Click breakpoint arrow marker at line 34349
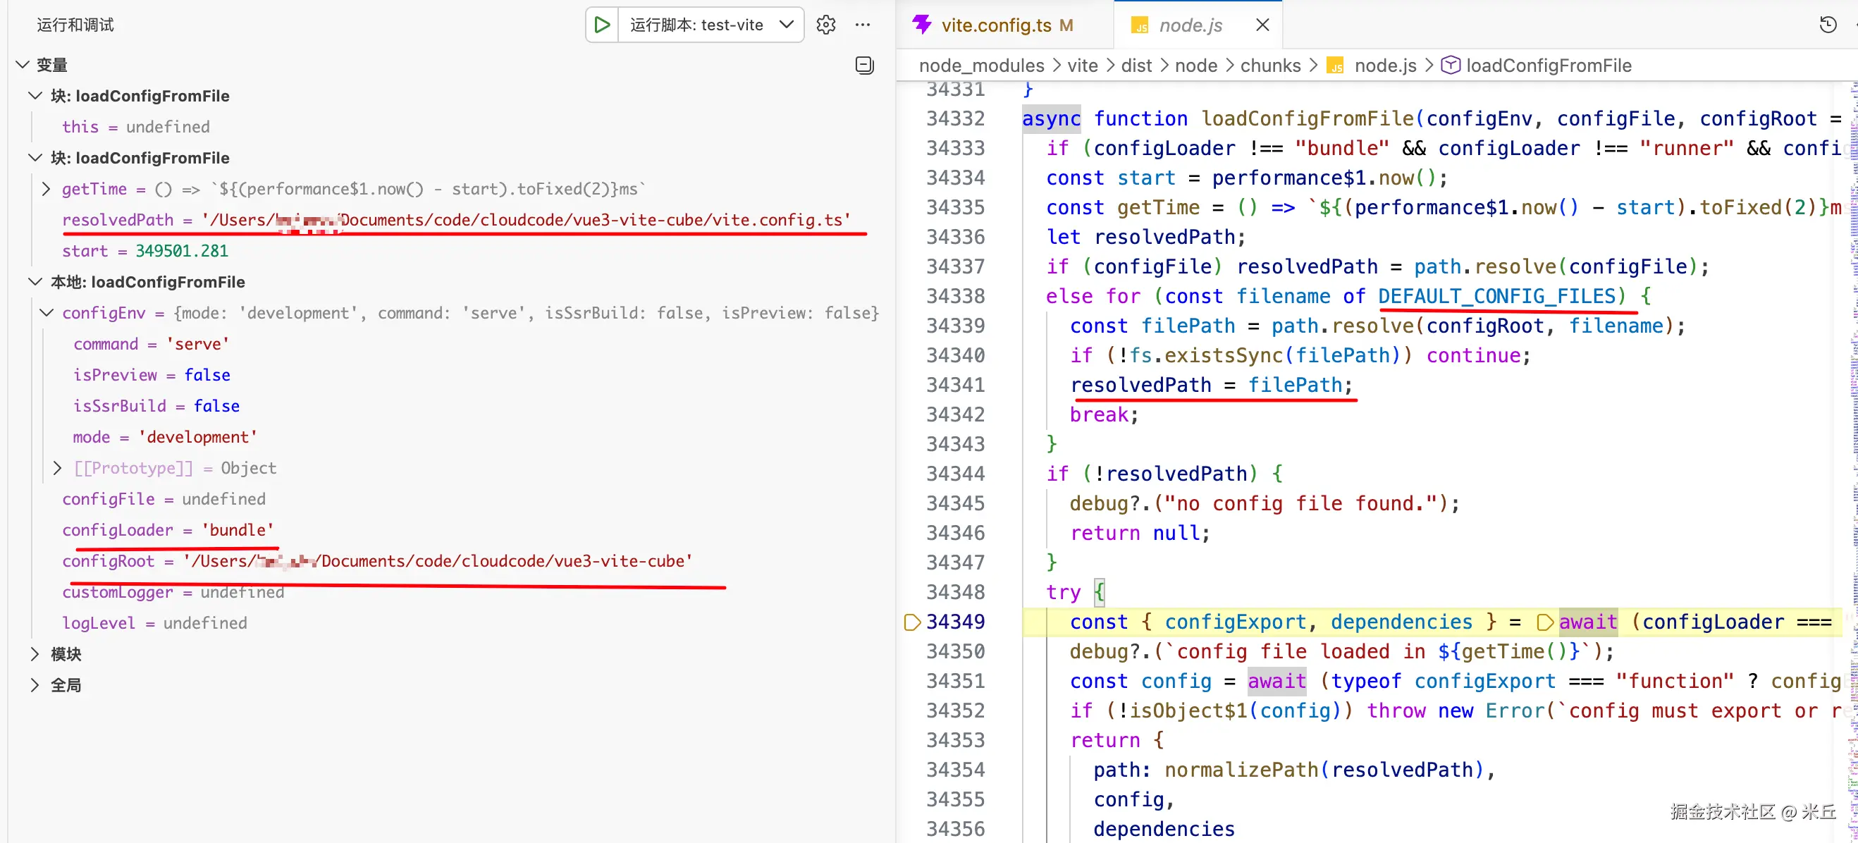Image resolution: width=1858 pixels, height=843 pixels. click(911, 622)
